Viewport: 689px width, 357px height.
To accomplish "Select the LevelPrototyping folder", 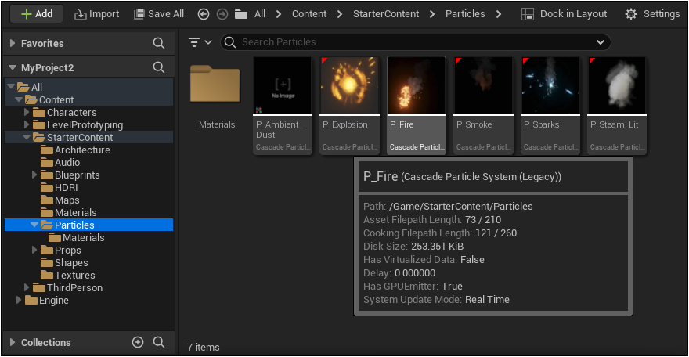I will [78, 125].
